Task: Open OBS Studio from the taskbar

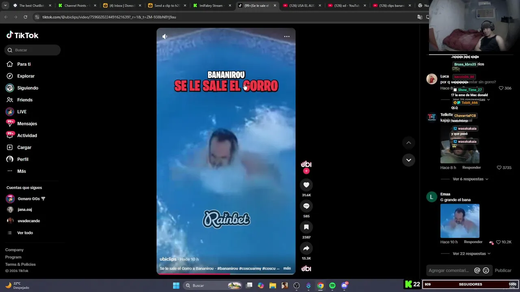Action: pyautogui.click(x=297, y=286)
